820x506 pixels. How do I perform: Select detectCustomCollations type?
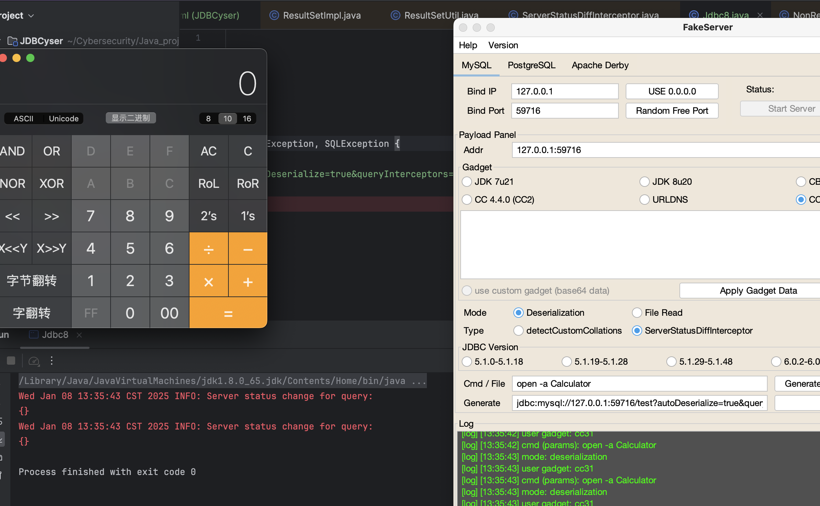[518, 331]
